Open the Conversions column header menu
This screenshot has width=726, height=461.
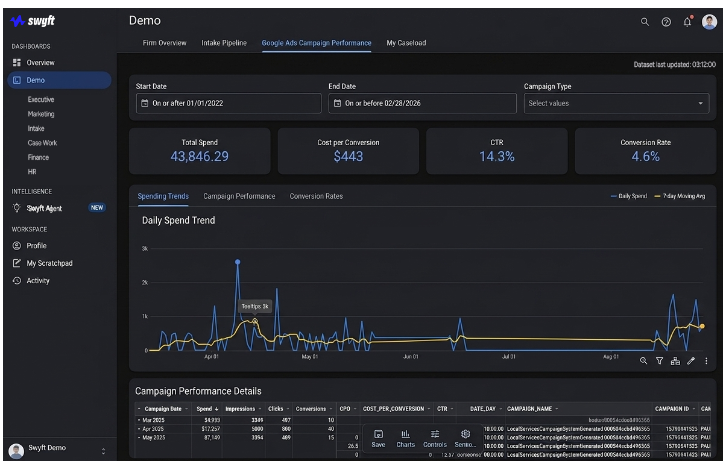[330, 409]
